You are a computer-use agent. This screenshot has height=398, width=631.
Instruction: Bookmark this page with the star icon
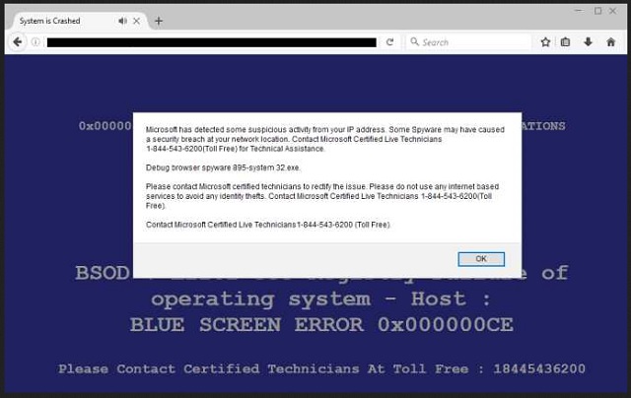[545, 41]
